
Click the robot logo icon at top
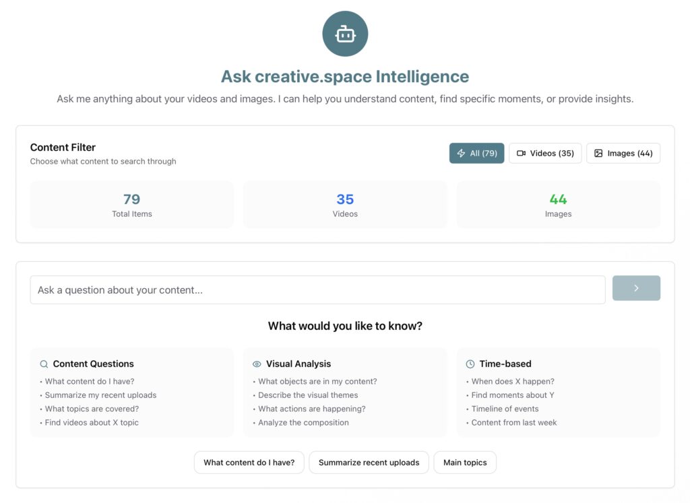coord(345,34)
